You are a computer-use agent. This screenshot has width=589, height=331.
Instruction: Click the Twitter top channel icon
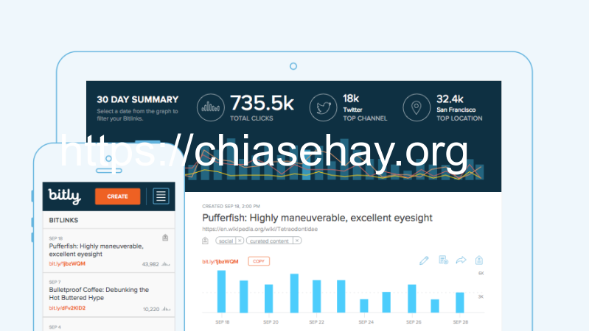(323, 107)
